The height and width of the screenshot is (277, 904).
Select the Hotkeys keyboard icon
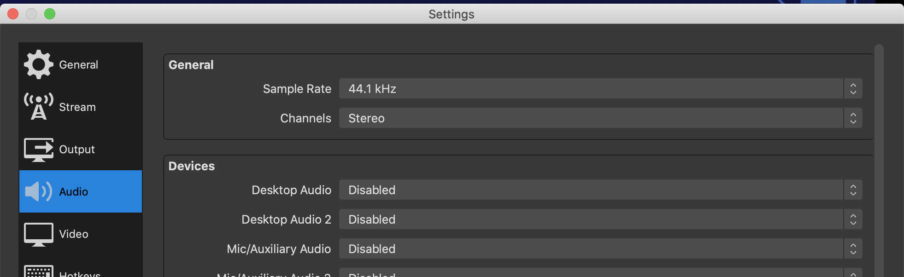coord(39,272)
